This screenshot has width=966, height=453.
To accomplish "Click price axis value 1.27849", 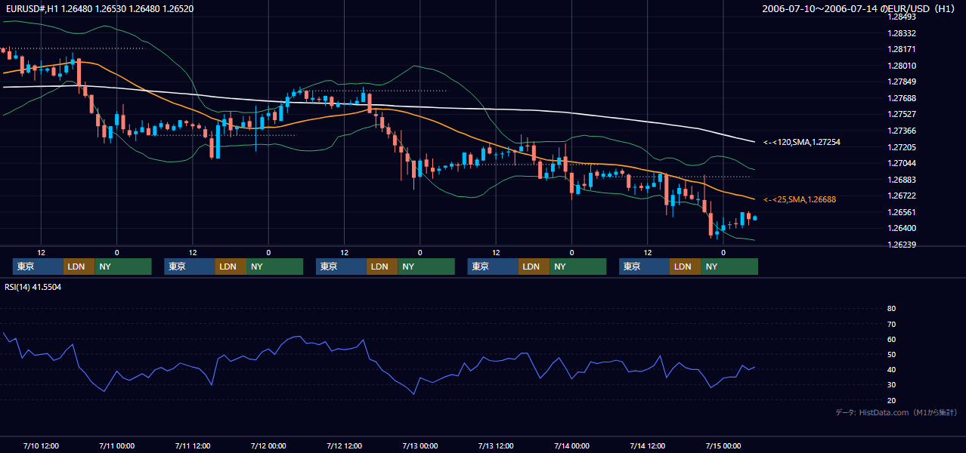I will click(x=901, y=82).
